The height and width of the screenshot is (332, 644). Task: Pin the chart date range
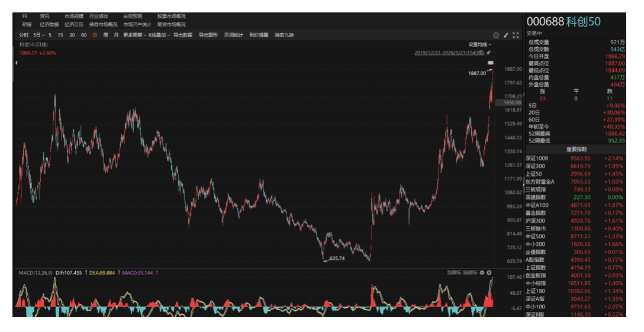click(x=488, y=53)
